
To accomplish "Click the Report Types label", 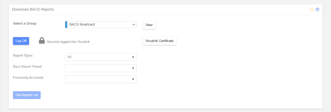I will (x=23, y=56).
